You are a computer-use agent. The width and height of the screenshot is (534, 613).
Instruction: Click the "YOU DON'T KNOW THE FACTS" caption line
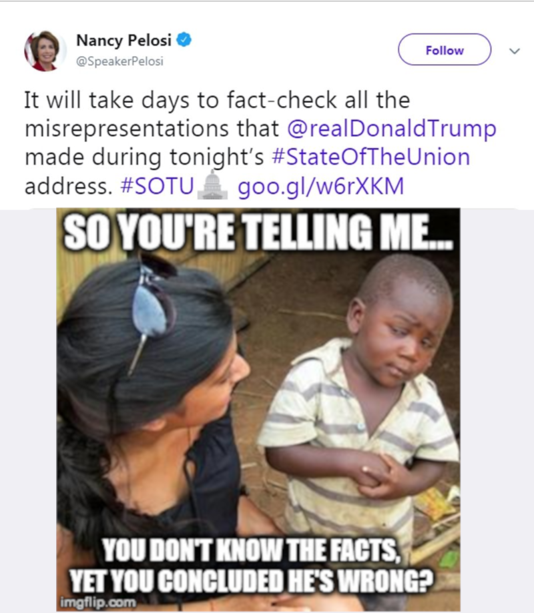pos(252,550)
